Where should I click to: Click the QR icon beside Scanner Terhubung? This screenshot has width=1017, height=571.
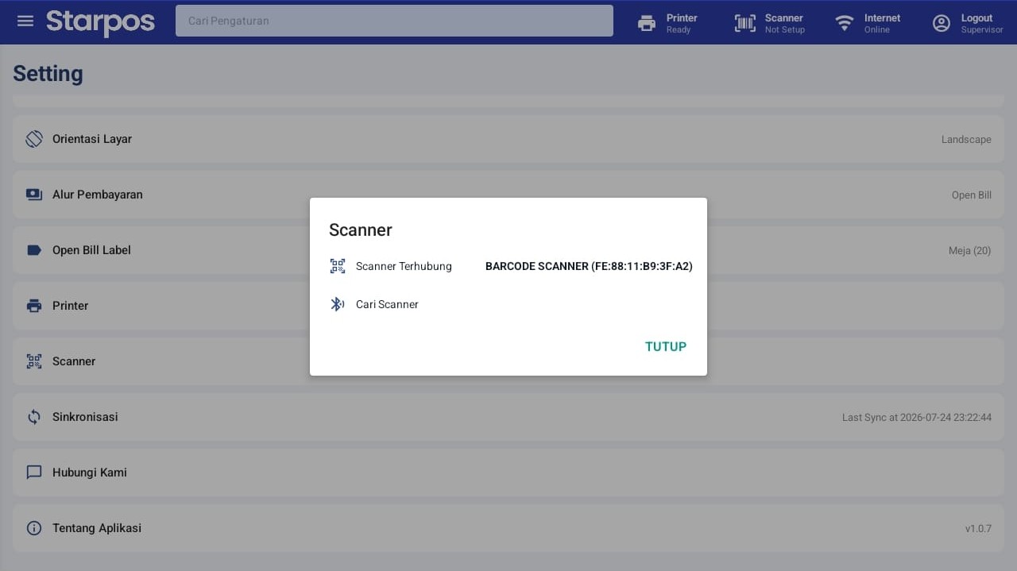click(x=338, y=266)
